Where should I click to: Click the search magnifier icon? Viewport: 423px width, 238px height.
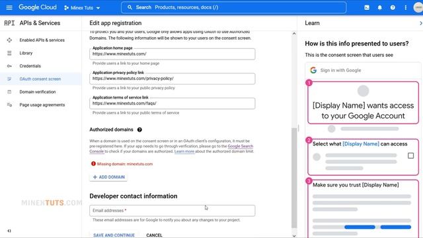point(130,7)
